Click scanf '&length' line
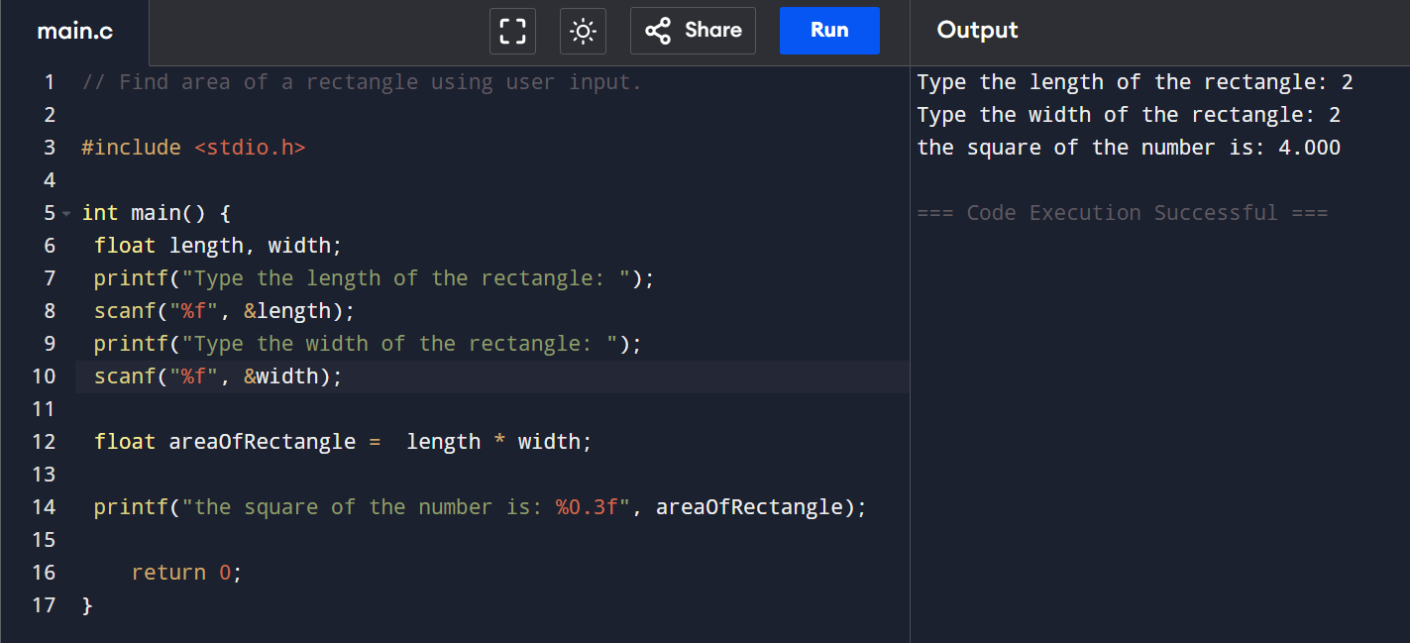Viewport: 1410px width, 643px height. [x=224, y=311]
